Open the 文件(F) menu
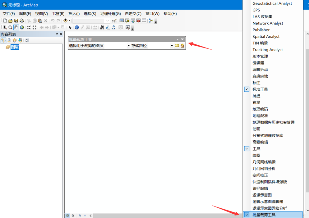309x218 pixels. click(x=9, y=14)
